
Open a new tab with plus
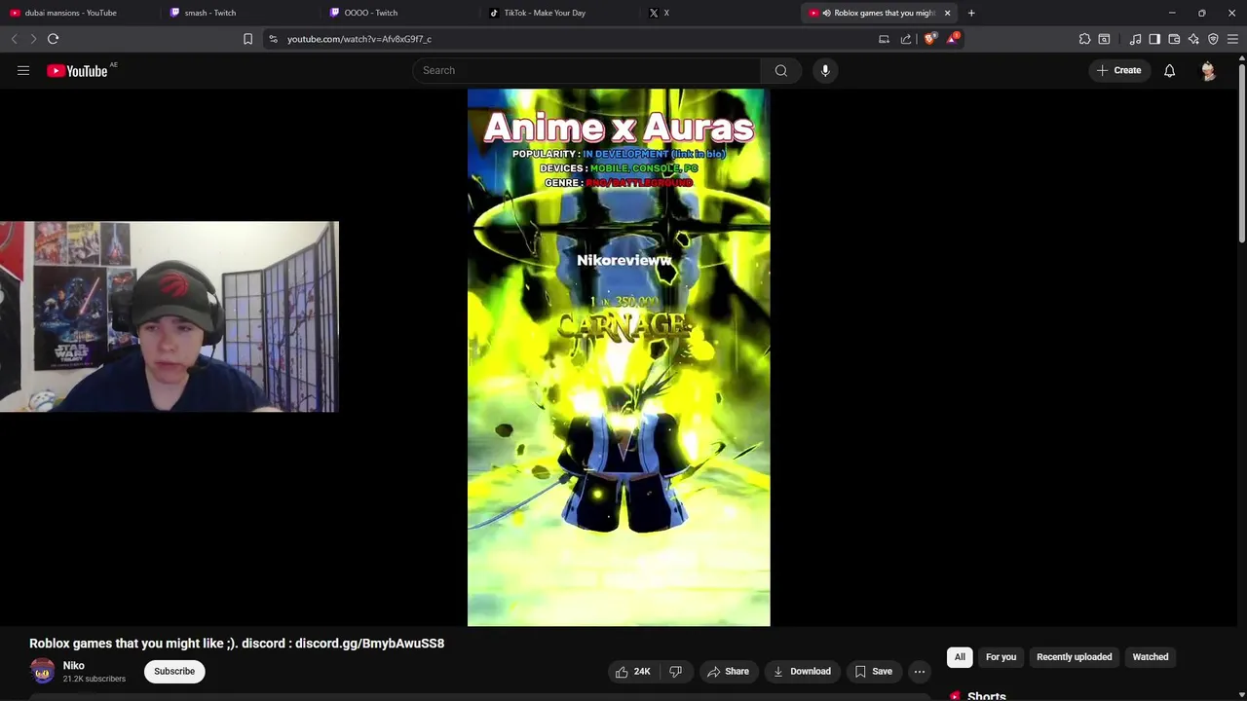click(971, 13)
